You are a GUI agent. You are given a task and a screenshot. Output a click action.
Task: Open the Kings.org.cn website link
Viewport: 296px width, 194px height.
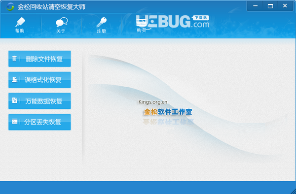tap(153, 102)
